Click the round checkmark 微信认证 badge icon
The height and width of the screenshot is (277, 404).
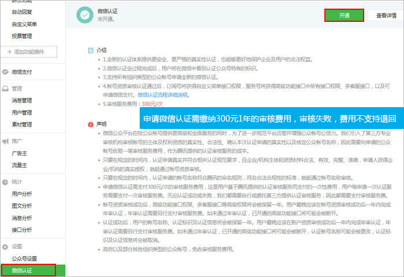click(85, 16)
